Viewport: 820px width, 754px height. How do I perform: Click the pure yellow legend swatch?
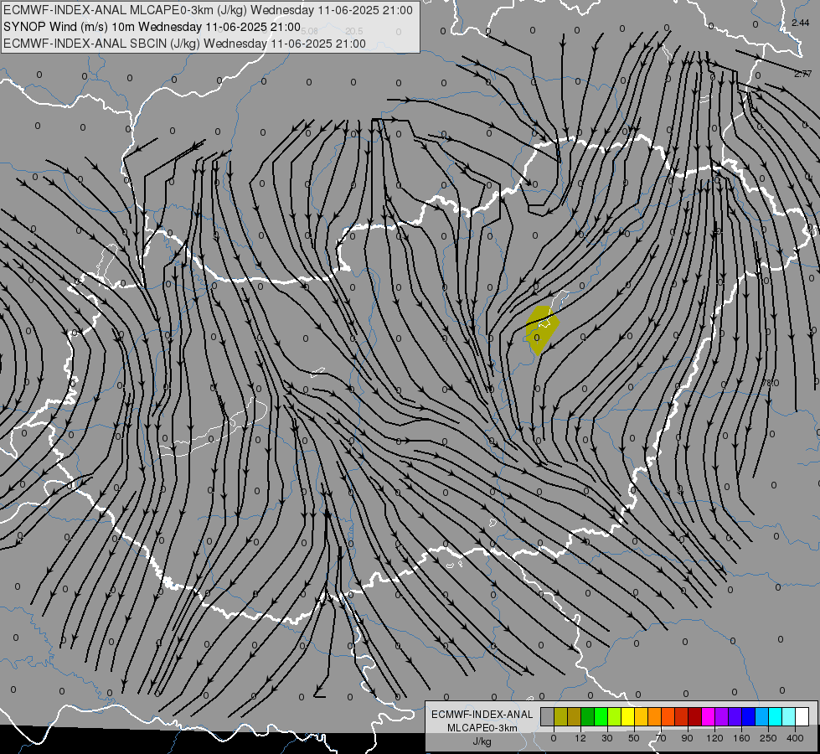coord(627,716)
